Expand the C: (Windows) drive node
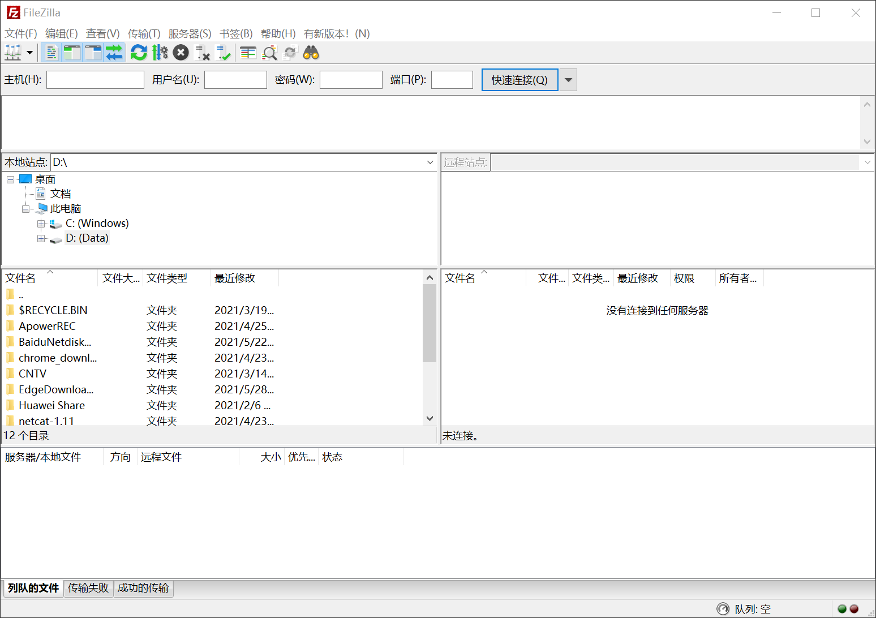The width and height of the screenshot is (876, 618). pos(41,224)
